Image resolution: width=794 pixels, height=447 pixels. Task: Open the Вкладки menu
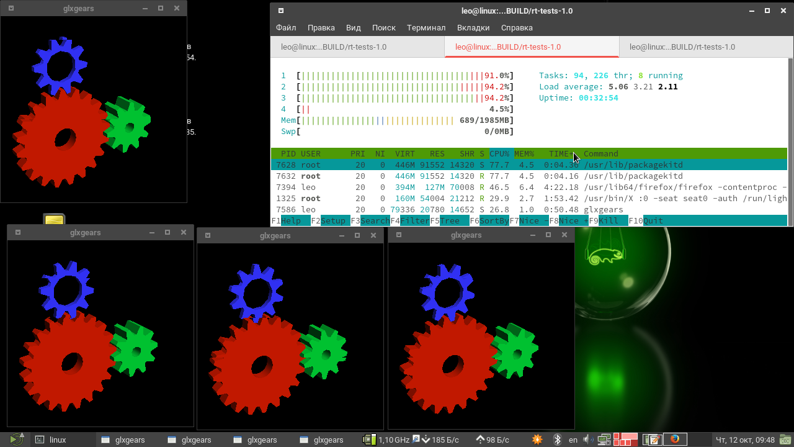[x=473, y=27]
